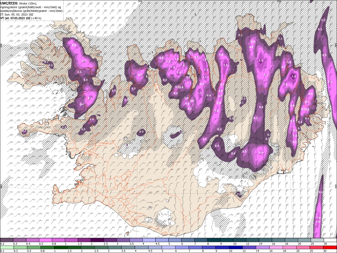This screenshot has width=337, height=253.
Task: Click the rain scale swatch starting at 2.5
Action: (101, 247)
